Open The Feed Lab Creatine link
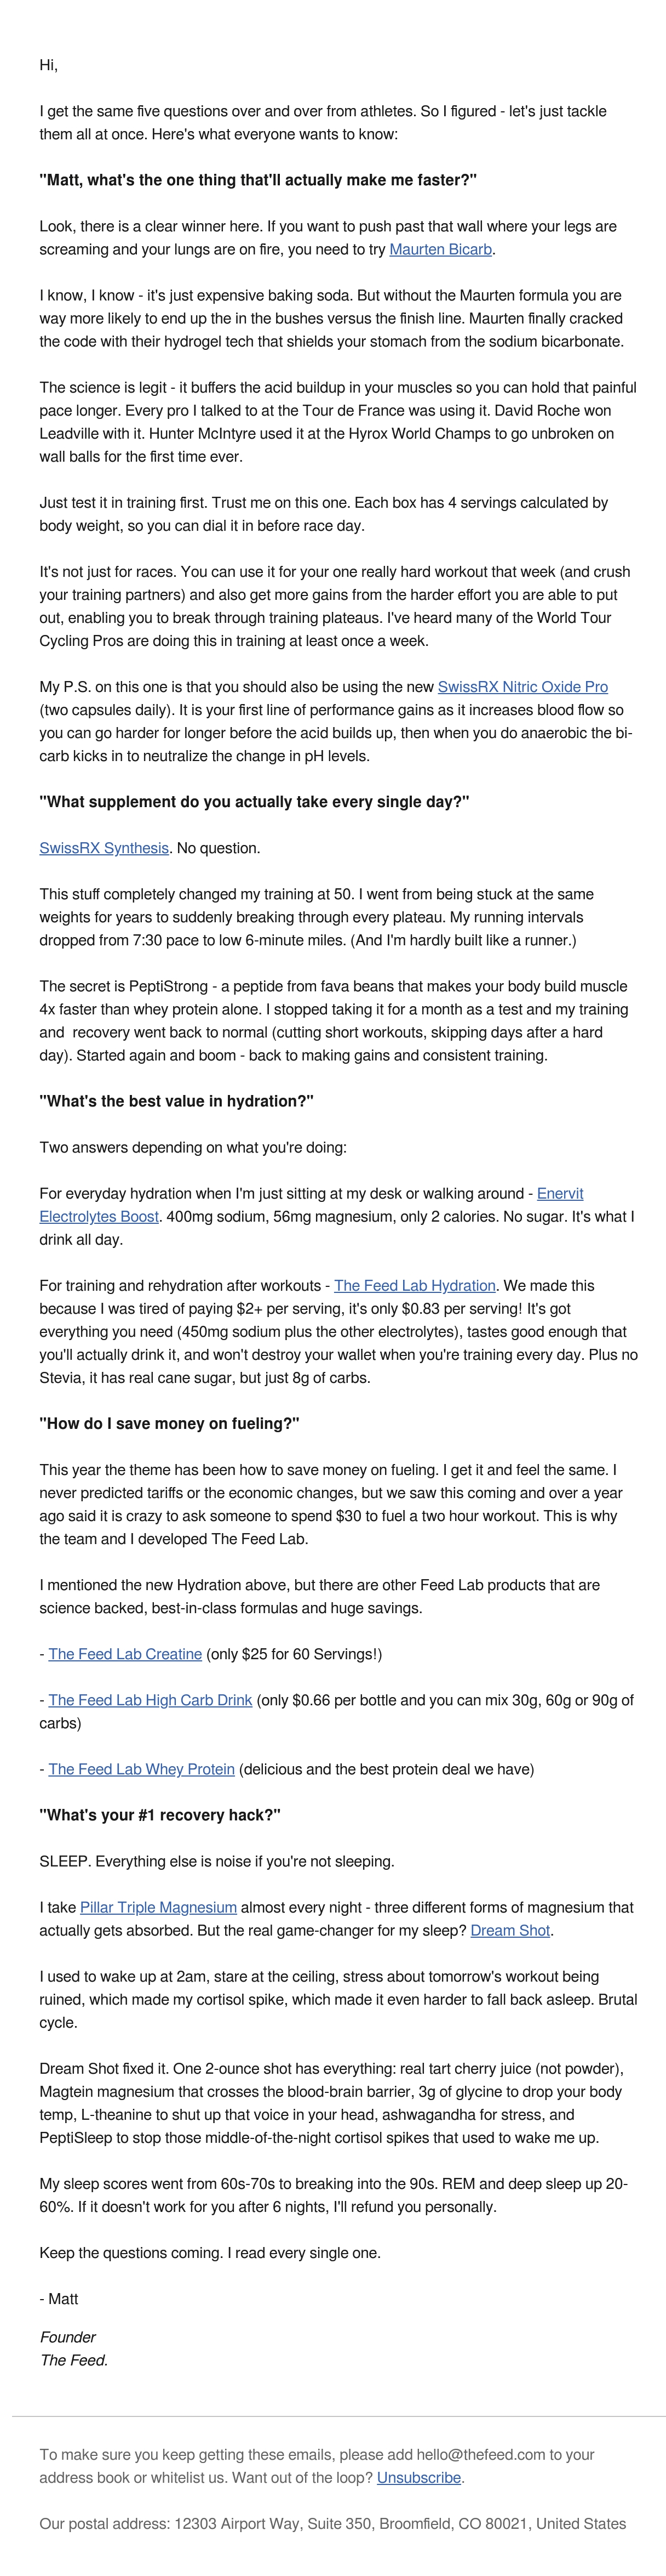The image size is (666, 2576). tap(125, 1654)
